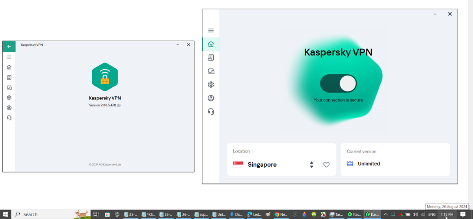Open the Wi-Fi network icon in system tray
This screenshot has height=219, width=473.
point(423,214)
